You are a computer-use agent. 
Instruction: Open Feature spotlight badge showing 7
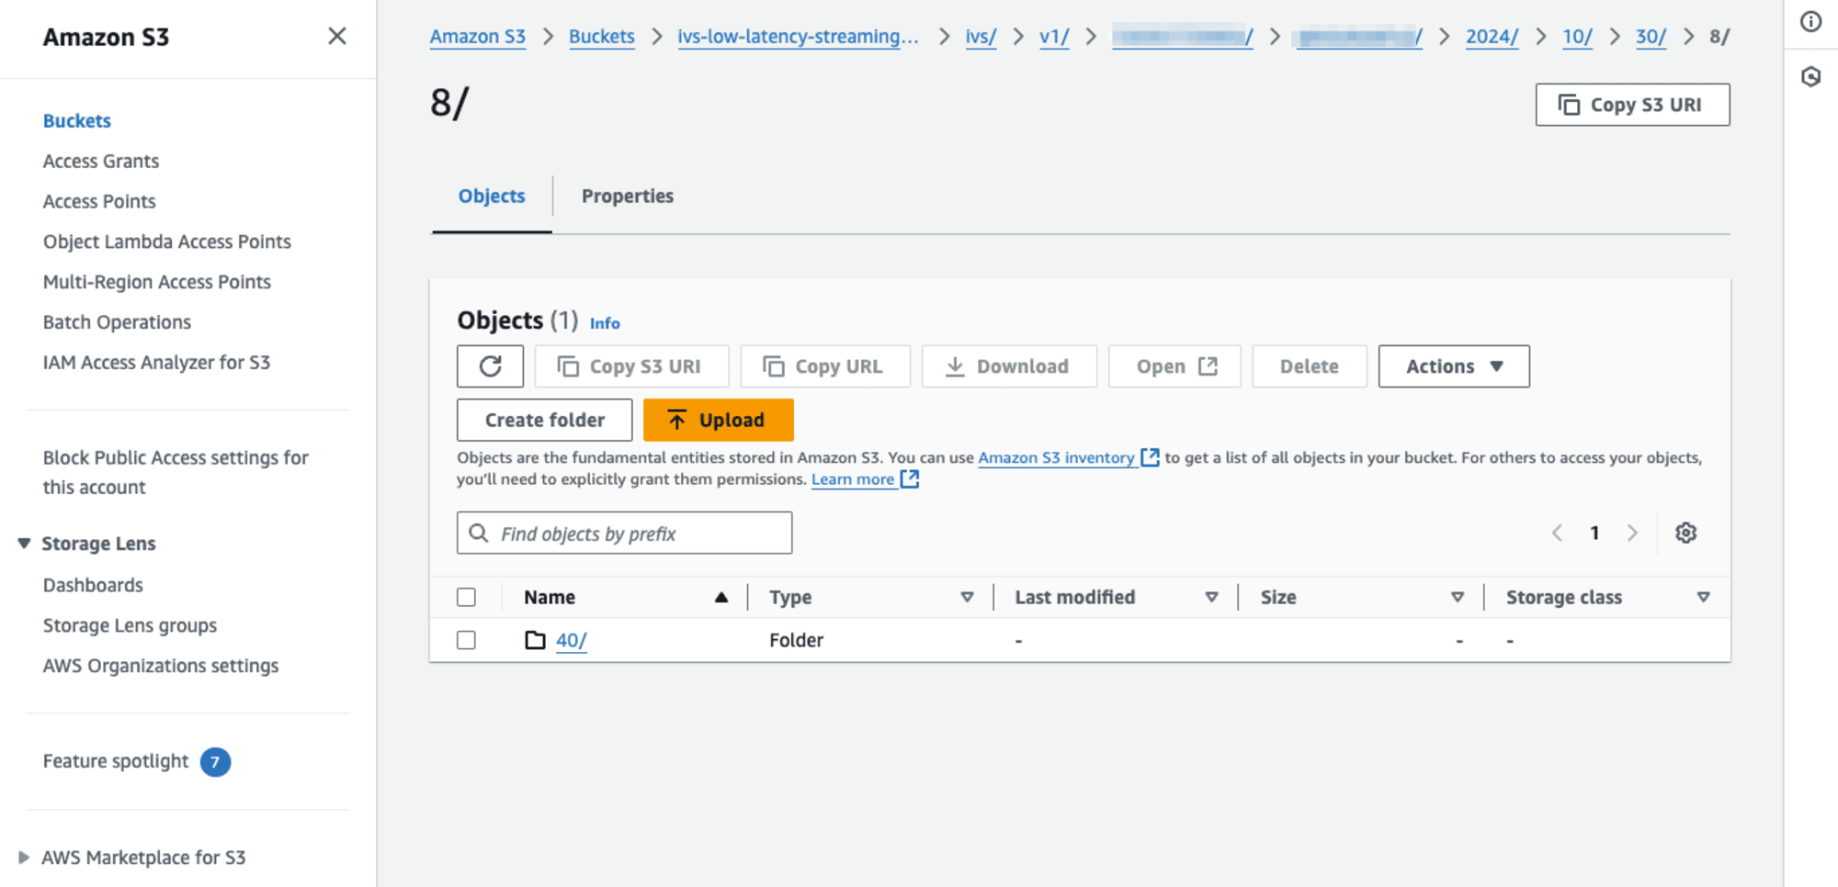215,761
